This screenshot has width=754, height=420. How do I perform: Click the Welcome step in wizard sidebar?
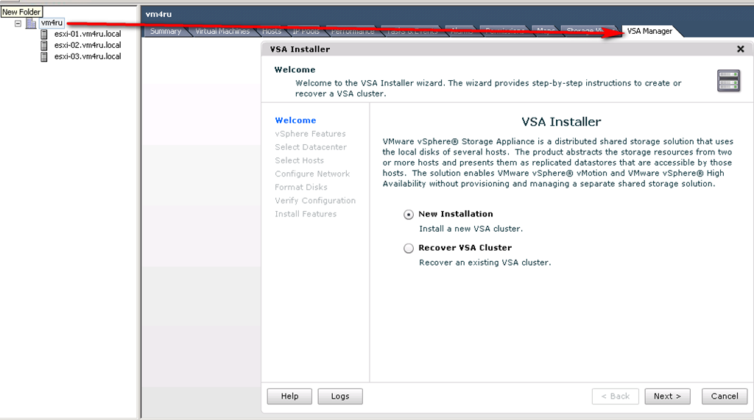coord(295,120)
